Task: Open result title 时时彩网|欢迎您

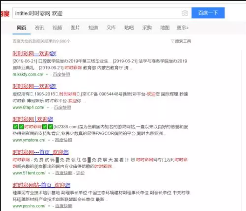Action: click(x=33, y=119)
